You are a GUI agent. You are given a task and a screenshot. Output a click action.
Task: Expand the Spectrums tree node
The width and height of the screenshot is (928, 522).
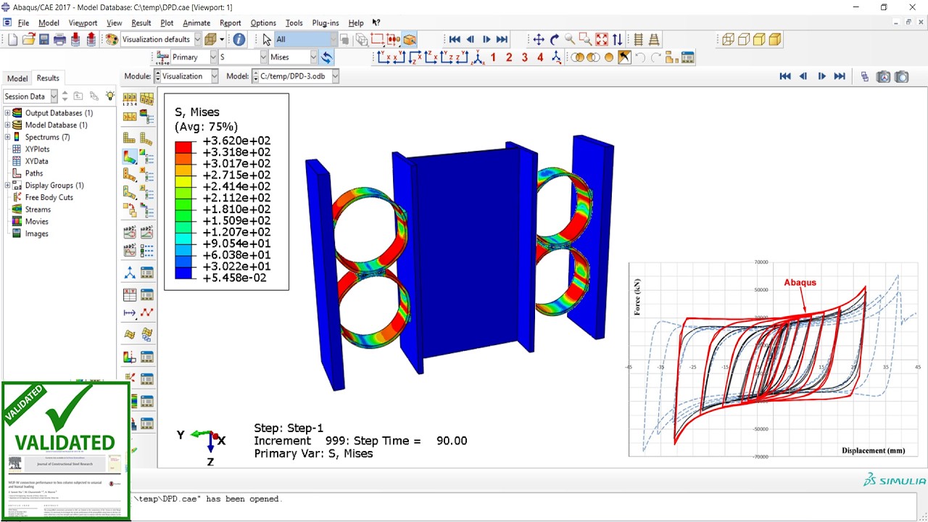pos(7,137)
